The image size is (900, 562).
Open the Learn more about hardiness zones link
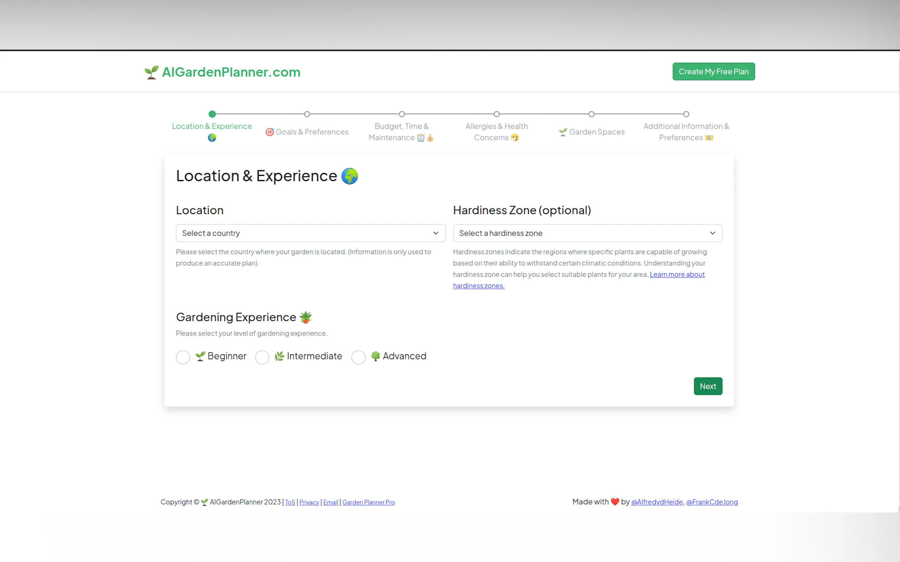pyautogui.click(x=677, y=274)
